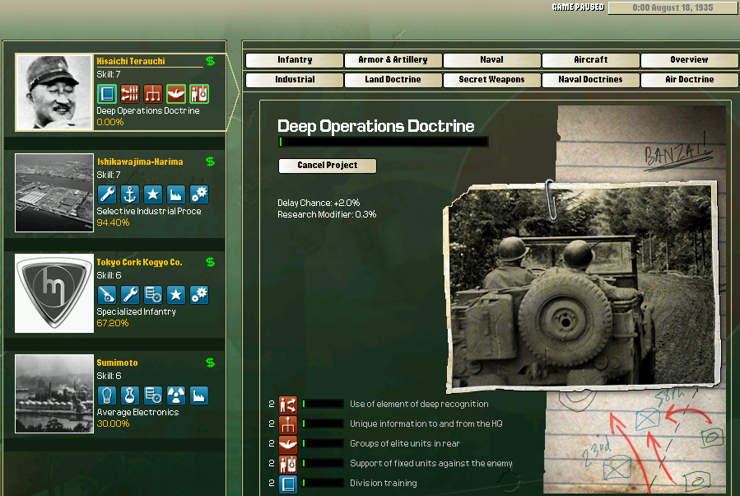Viewport: 740px width, 496px height.
Task: Click the gears icon under Tokyo Cork Kogyo
Action: click(x=199, y=295)
